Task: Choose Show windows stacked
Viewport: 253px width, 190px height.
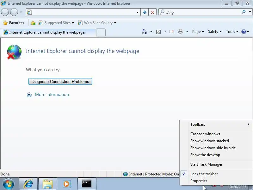Action: tap(216, 141)
